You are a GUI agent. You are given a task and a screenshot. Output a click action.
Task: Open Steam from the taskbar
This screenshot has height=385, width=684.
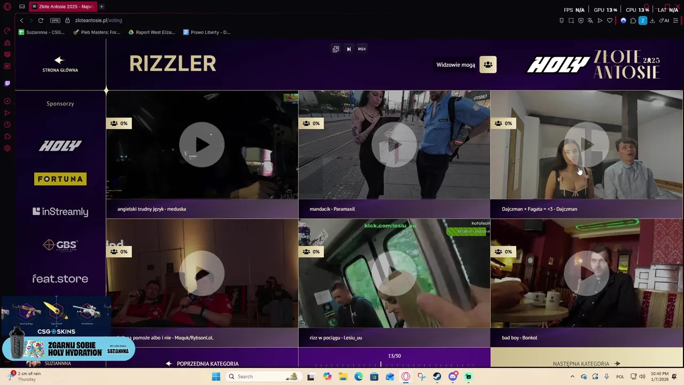437,376
